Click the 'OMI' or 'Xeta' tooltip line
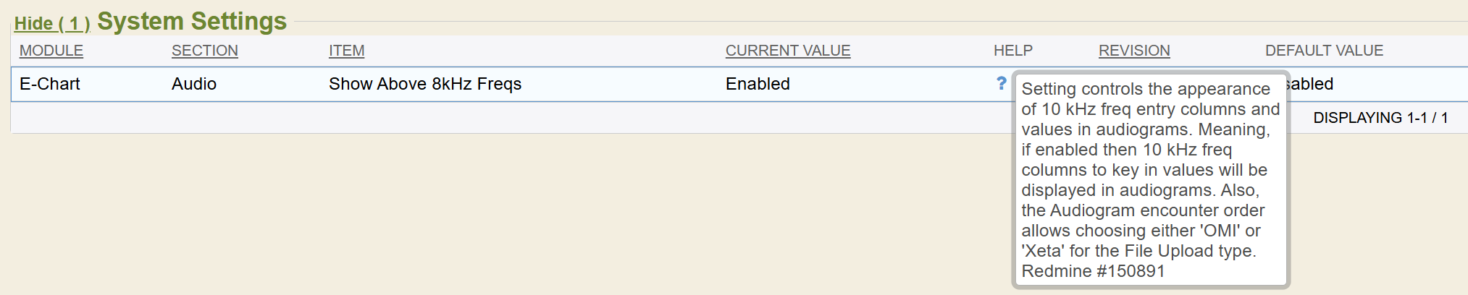 click(x=1141, y=231)
